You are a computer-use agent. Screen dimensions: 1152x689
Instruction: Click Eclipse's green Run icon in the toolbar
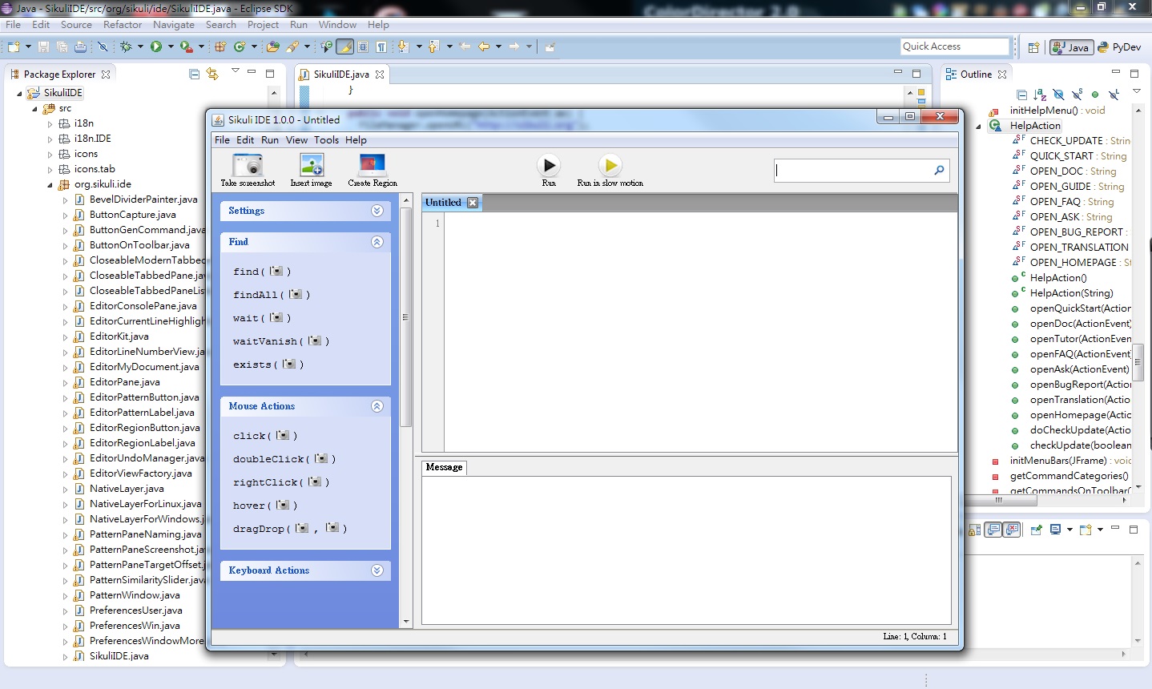pos(155,46)
